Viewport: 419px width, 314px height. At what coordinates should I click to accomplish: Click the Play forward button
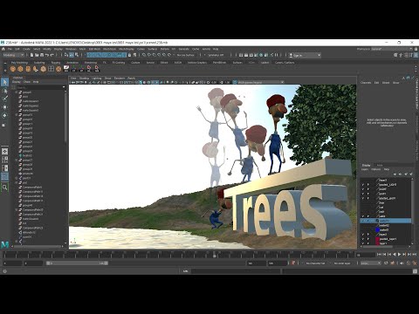click(399, 255)
